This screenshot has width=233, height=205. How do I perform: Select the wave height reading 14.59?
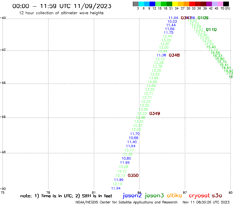152,82
